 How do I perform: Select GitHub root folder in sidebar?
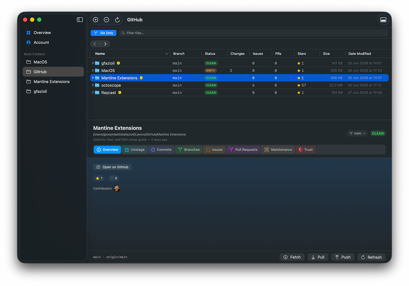click(53, 72)
